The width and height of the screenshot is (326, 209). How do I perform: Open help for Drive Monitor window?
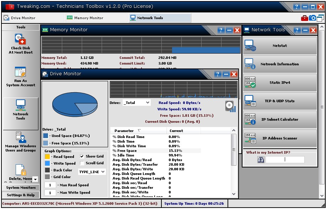218,74
